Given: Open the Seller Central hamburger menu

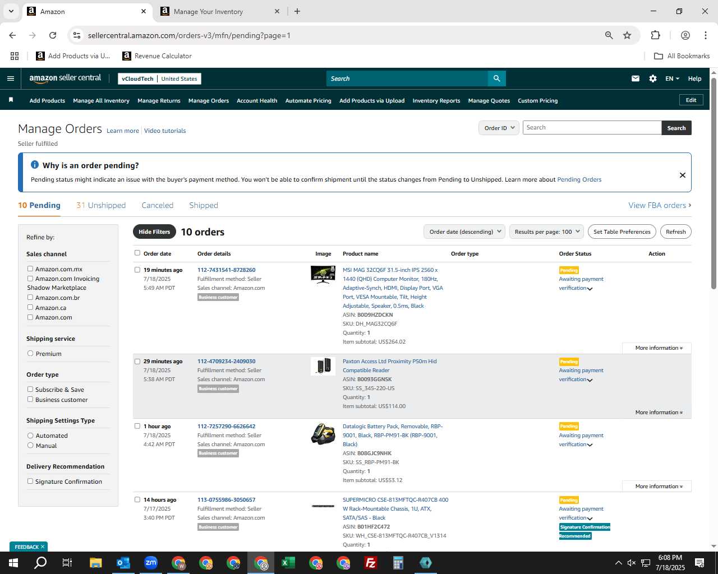Looking at the screenshot, I should 11,78.
